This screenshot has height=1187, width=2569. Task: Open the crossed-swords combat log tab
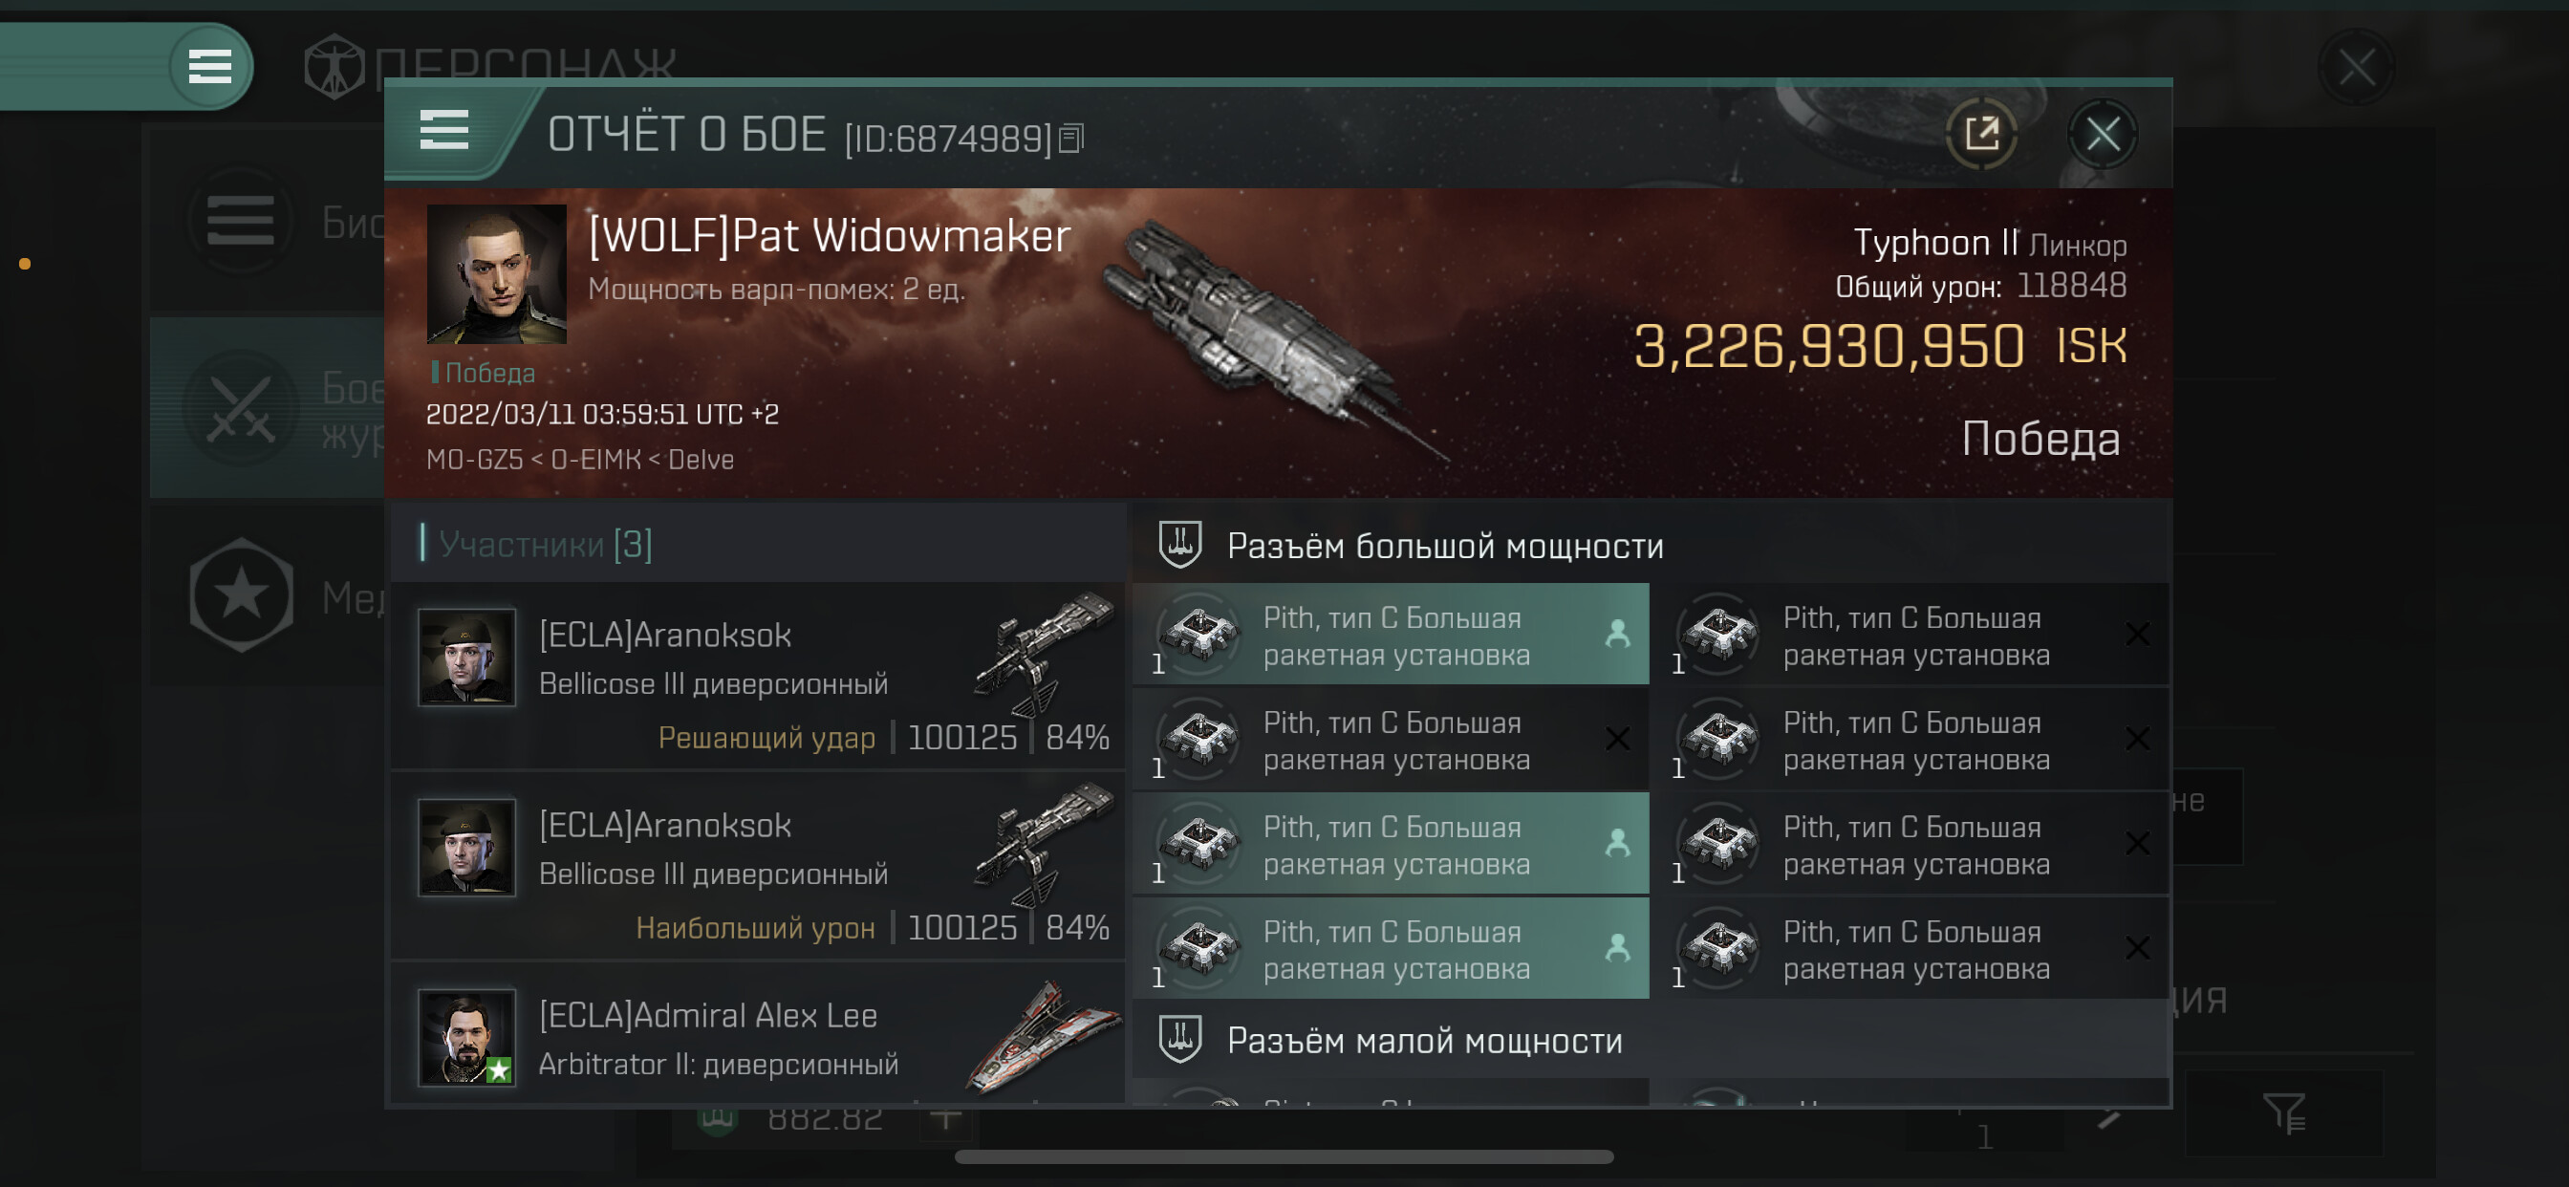pyautogui.click(x=242, y=409)
